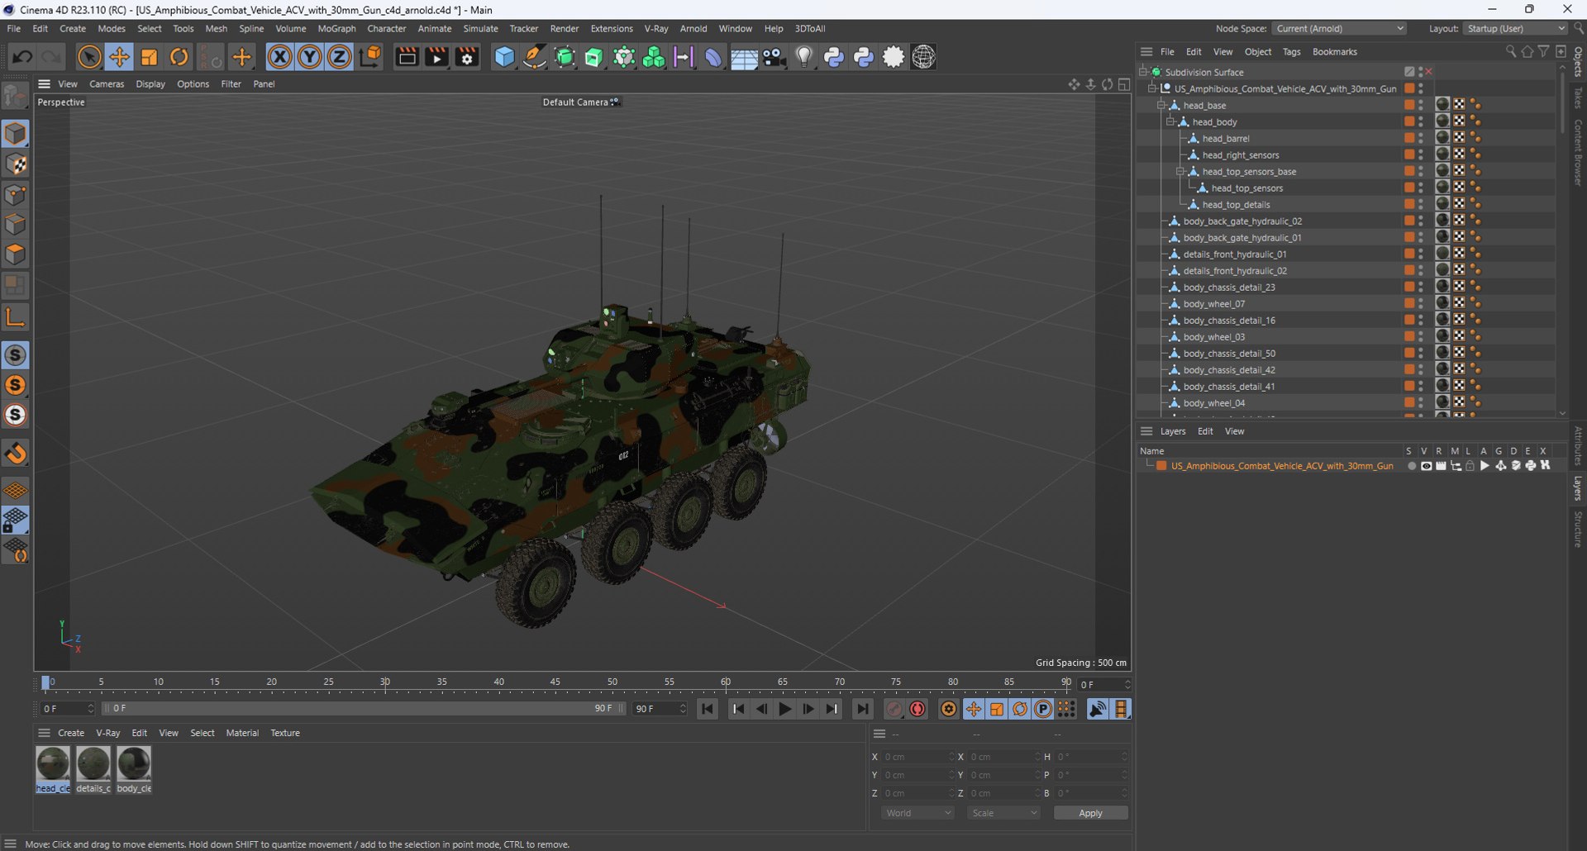This screenshot has height=851, width=1587.
Task: Activate the Scale tool in top toolbar
Action: click(x=149, y=57)
